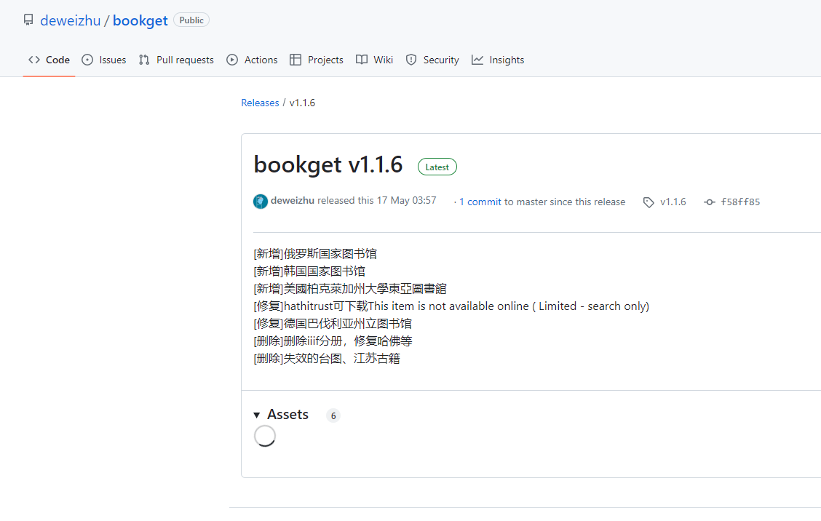View the 1 commit since release link

coord(480,202)
